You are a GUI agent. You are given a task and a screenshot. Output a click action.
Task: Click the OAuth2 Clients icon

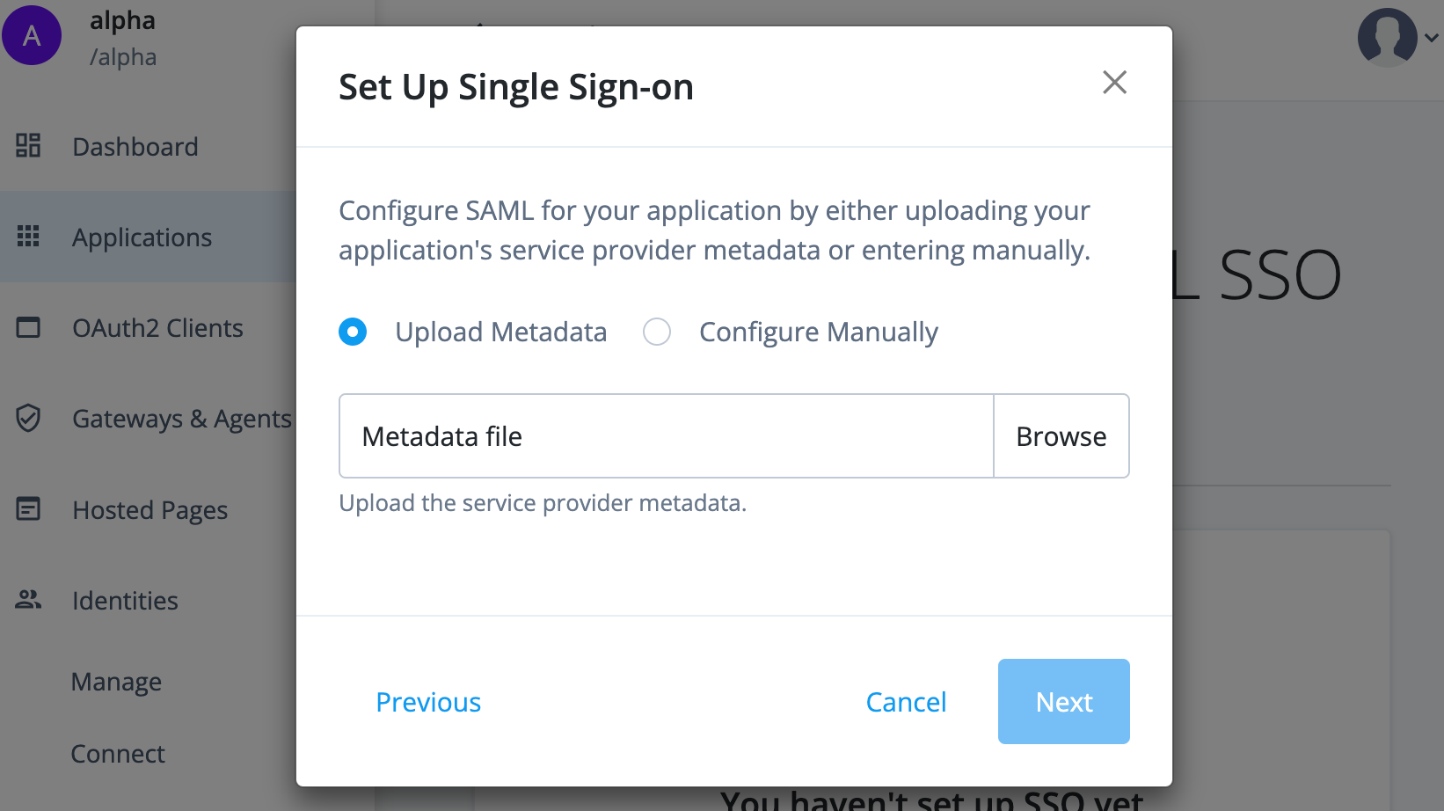27,327
